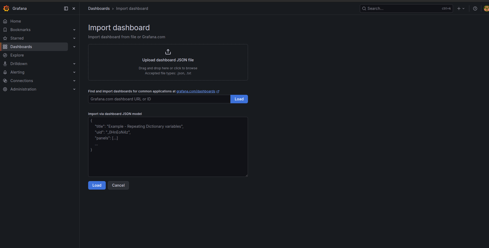
Task: Click Load next to dashboard URL field
Action: pyautogui.click(x=239, y=99)
